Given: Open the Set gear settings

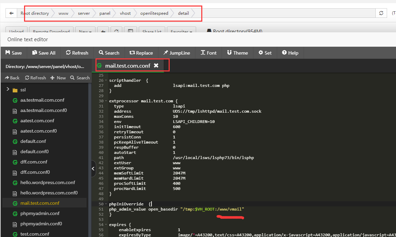Looking at the screenshot, I should click(265, 53).
